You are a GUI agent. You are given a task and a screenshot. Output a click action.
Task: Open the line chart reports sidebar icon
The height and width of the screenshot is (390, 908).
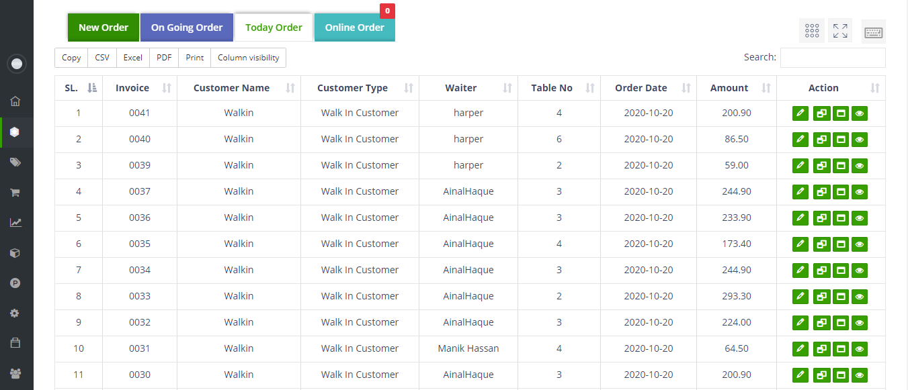point(15,223)
